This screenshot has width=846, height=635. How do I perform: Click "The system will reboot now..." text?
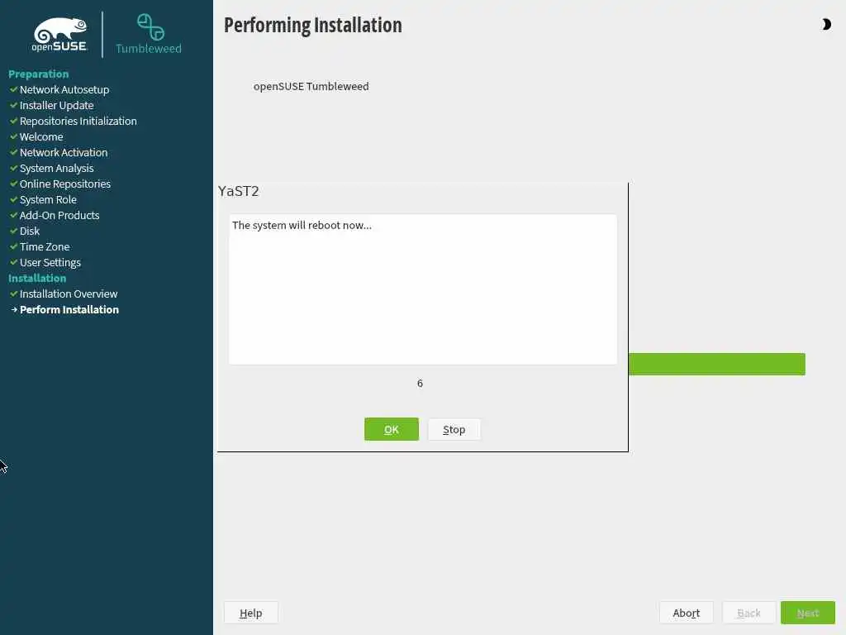point(302,225)
